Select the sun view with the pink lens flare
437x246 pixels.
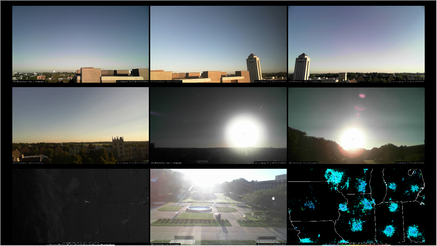pyautogui.click(x=356, y=126)
